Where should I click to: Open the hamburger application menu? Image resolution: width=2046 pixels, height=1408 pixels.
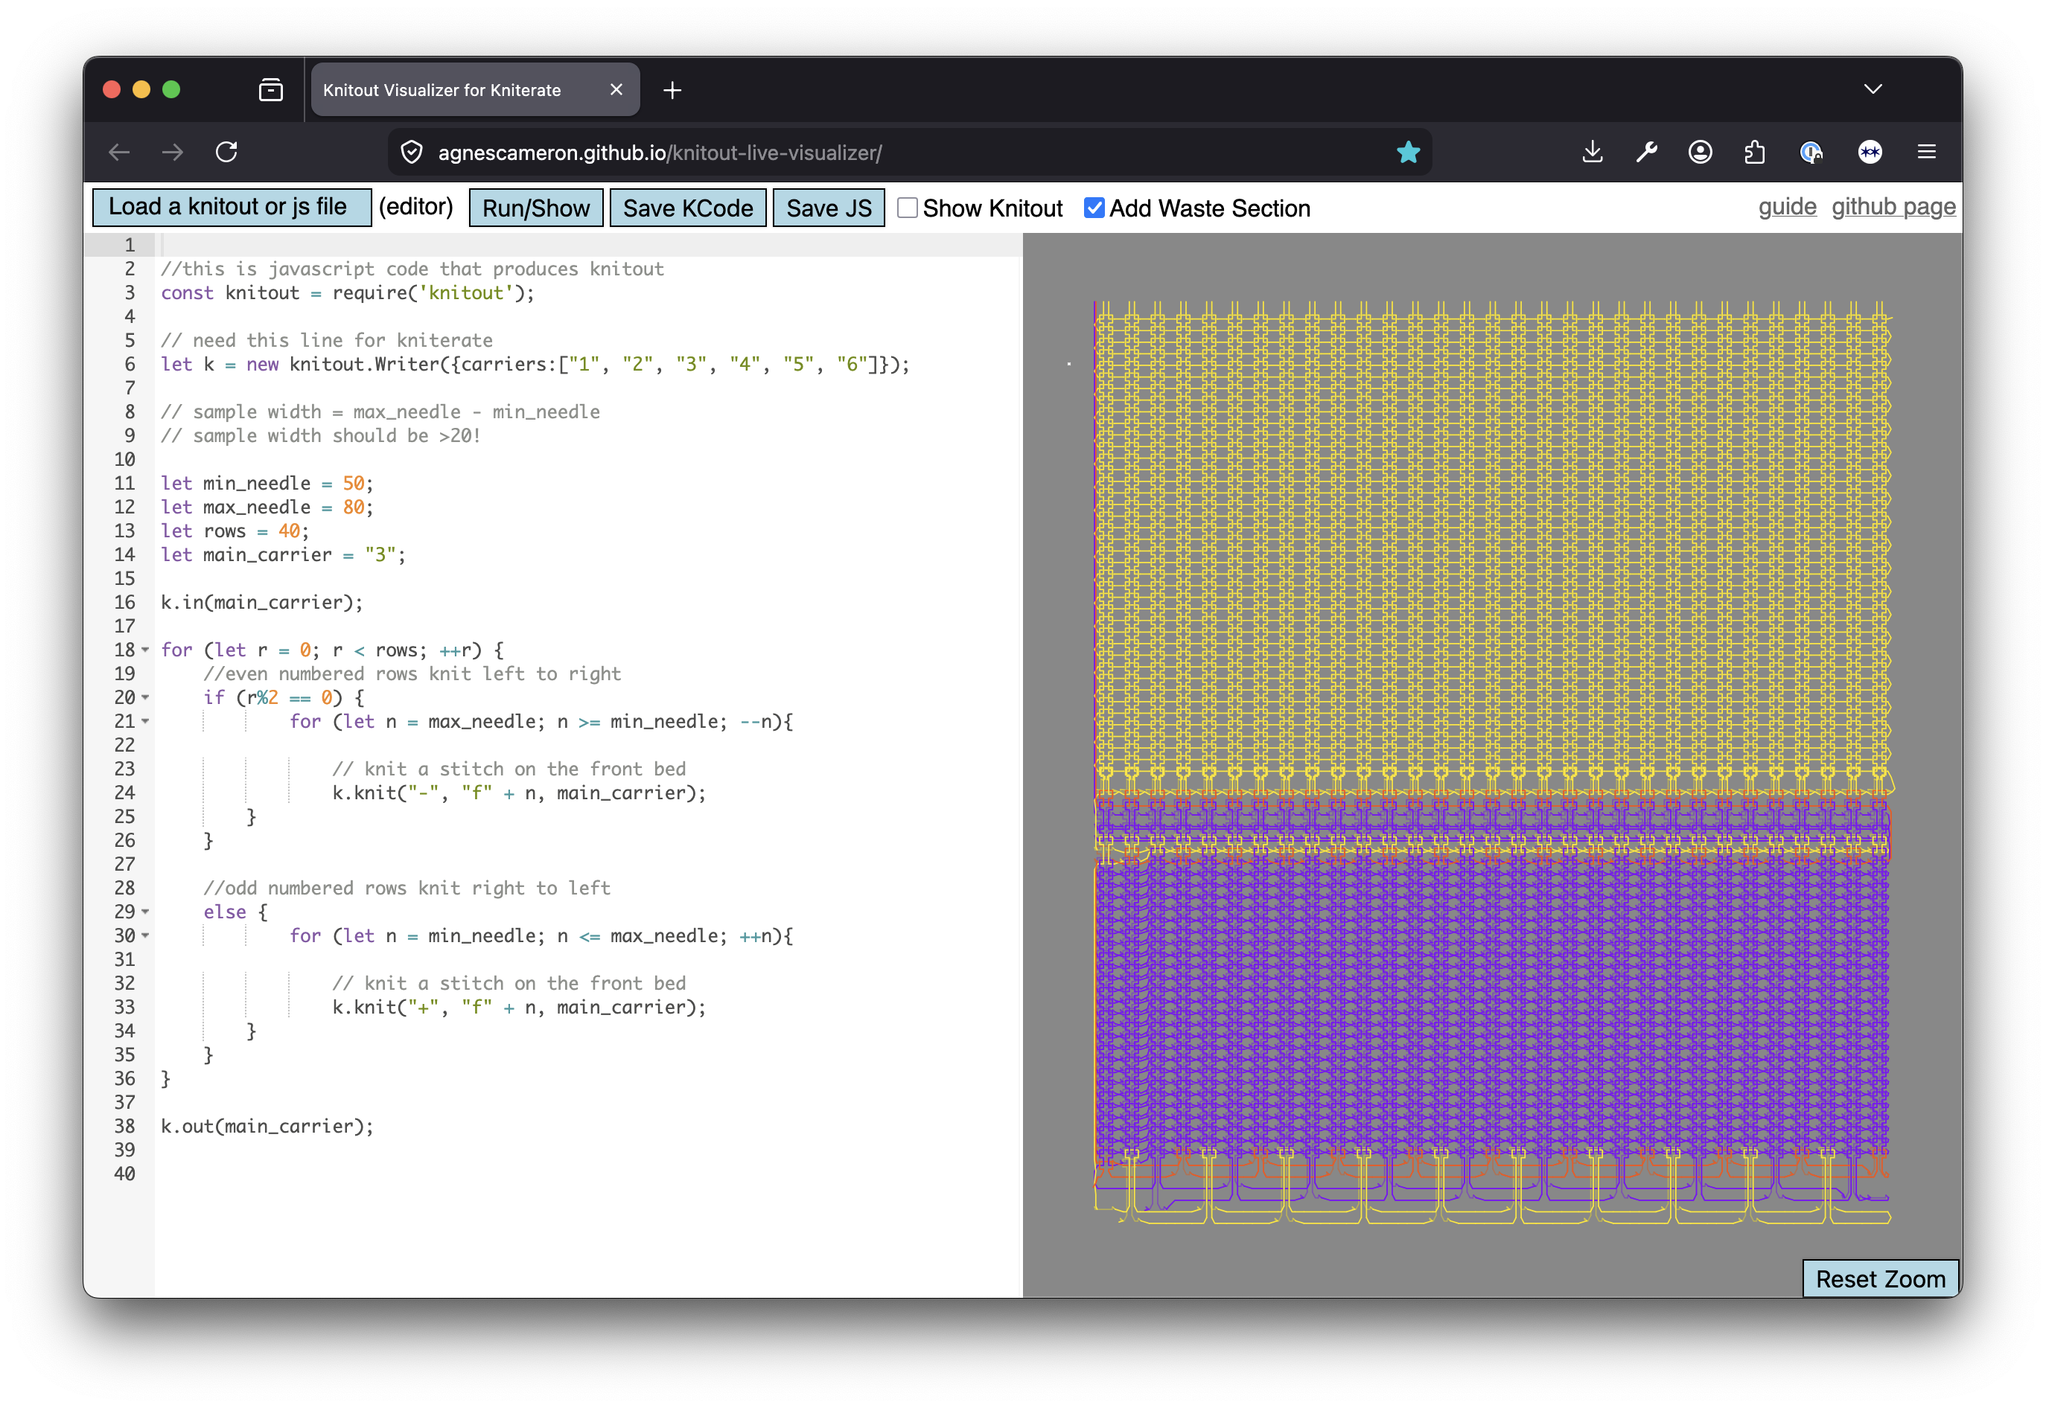coord(1926,152)
